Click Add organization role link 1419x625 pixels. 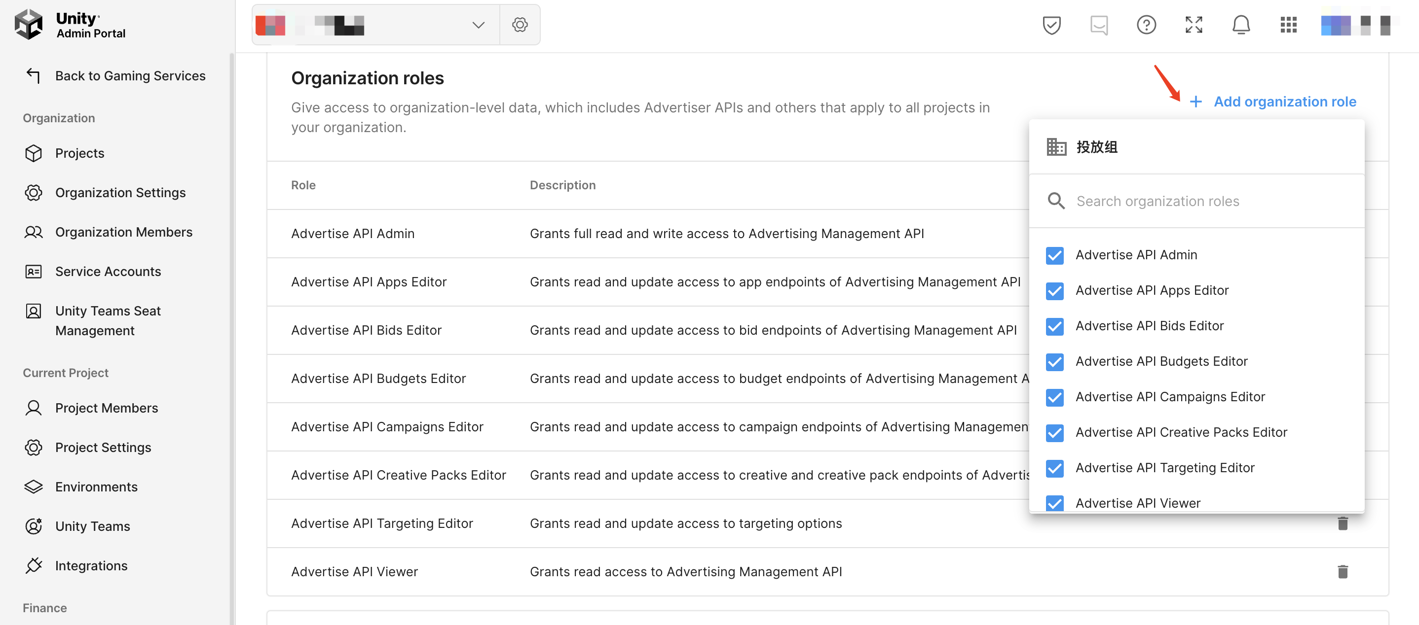coord(1273,102)
